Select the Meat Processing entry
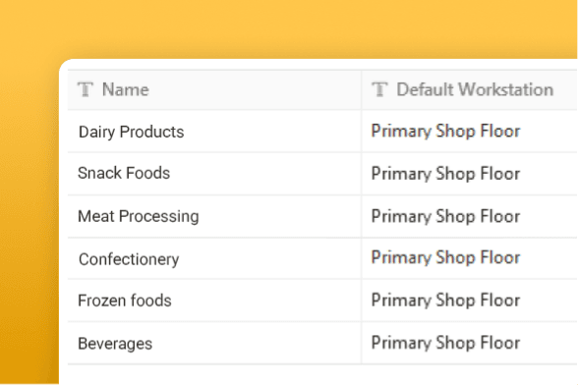 (139, 216)
